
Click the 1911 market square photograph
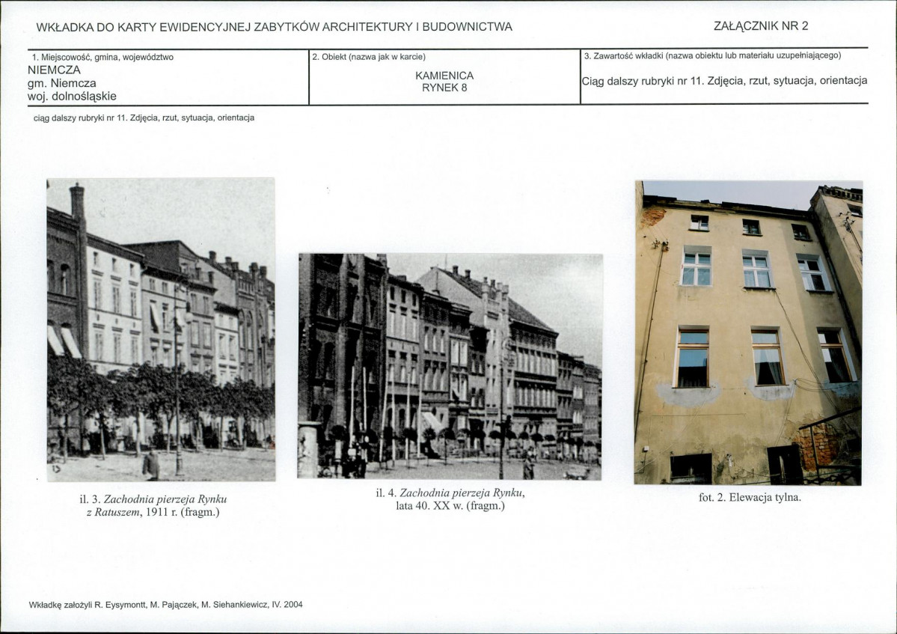pyautogui.click(x=161, y=329)
